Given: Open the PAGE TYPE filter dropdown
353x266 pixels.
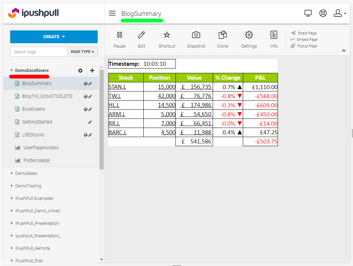Looking at the screenshot, I should [83, 52].
